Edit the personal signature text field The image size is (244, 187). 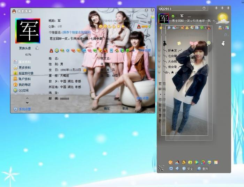pyautogui.click(x=83, y=39)
